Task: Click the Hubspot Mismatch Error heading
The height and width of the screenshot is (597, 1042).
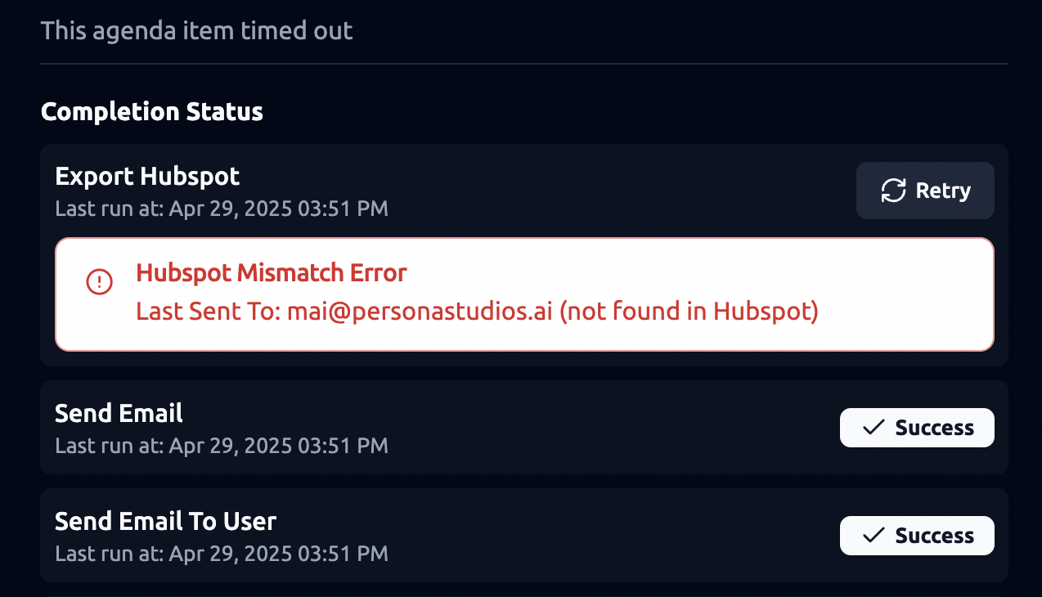Action: pyautogui.click(x=272, y=272)
